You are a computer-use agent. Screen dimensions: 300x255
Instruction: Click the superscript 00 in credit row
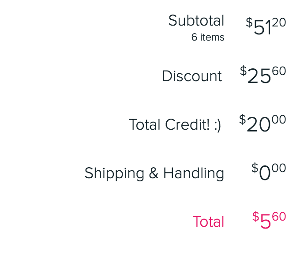pos(279,120)
